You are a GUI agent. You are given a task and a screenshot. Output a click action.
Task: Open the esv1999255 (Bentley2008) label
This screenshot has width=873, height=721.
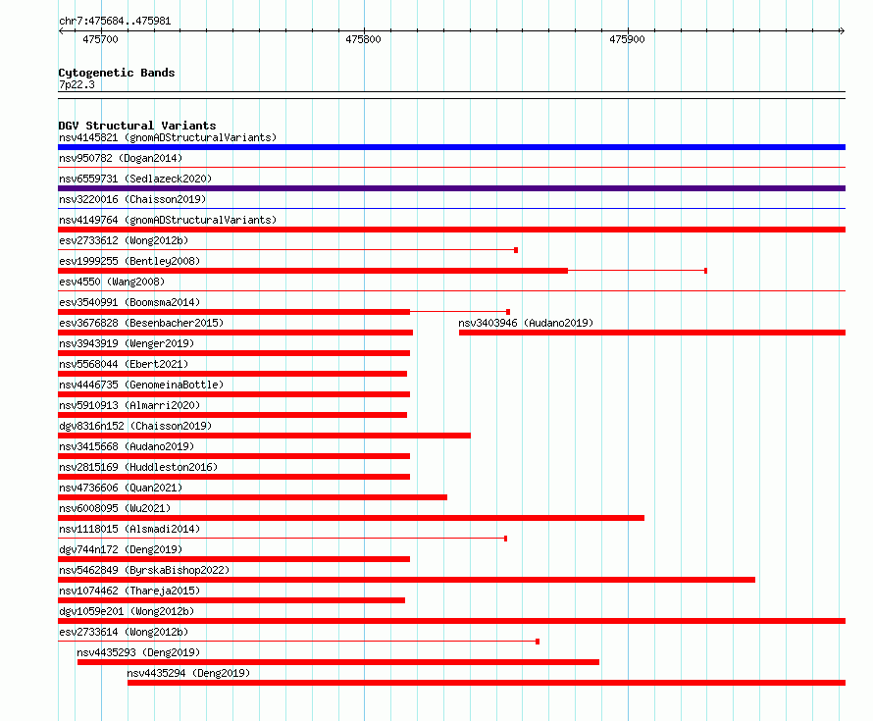(x=129, y=261)
